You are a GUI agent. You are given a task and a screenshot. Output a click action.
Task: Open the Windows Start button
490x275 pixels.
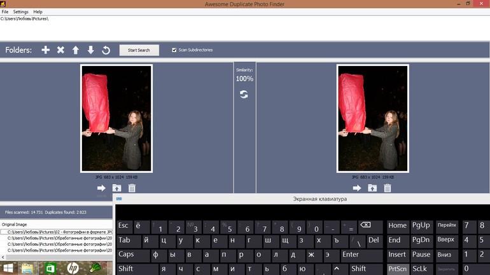(8, 268)
